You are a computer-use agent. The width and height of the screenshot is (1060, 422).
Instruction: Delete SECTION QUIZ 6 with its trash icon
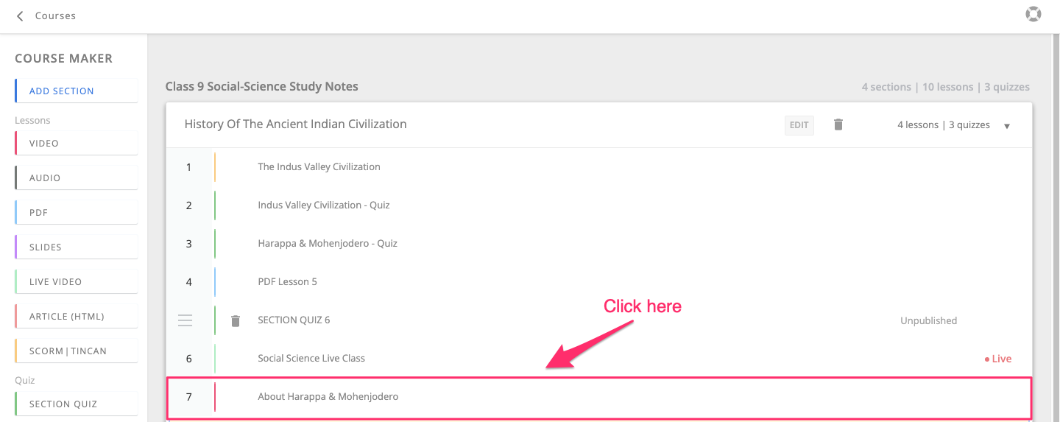(x=236, y=320)
